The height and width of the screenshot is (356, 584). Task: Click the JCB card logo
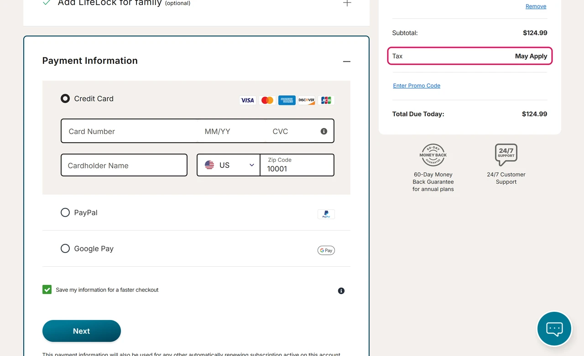click(x=326, y=100)
